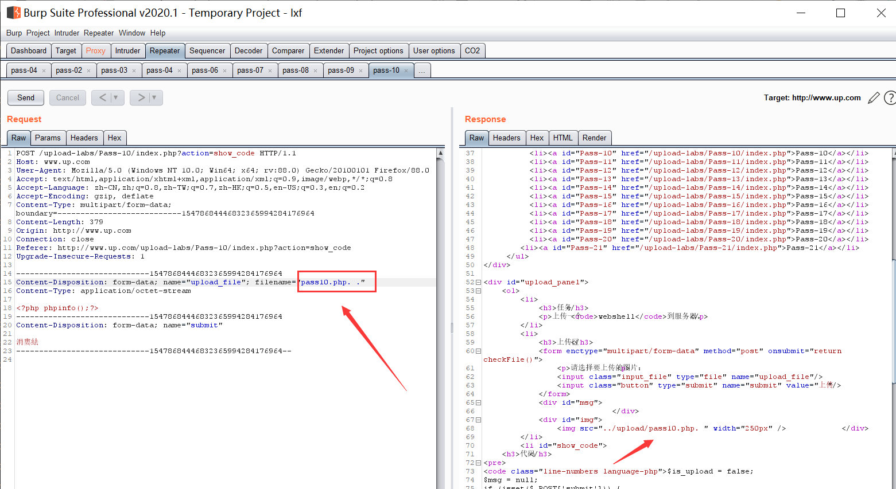Click the Burp Suite logo icon
The width and height of the screenshot is (896, 489).
13,13
